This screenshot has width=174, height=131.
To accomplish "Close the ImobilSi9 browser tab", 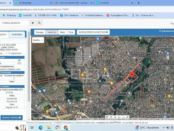I will click(132, 3).
